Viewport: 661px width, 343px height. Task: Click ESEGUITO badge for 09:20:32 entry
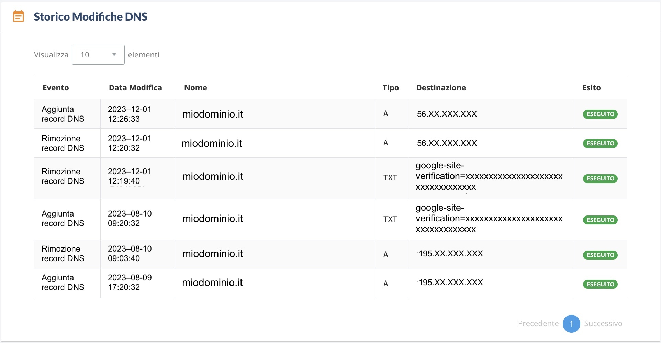coord(600,220)
